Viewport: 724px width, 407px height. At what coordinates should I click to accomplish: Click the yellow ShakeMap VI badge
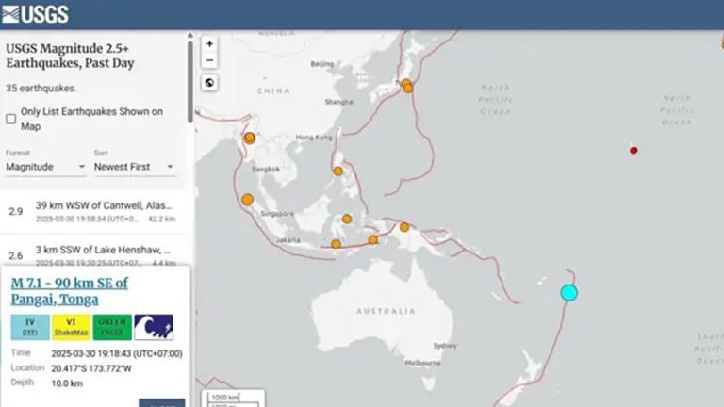click(72, 327)
